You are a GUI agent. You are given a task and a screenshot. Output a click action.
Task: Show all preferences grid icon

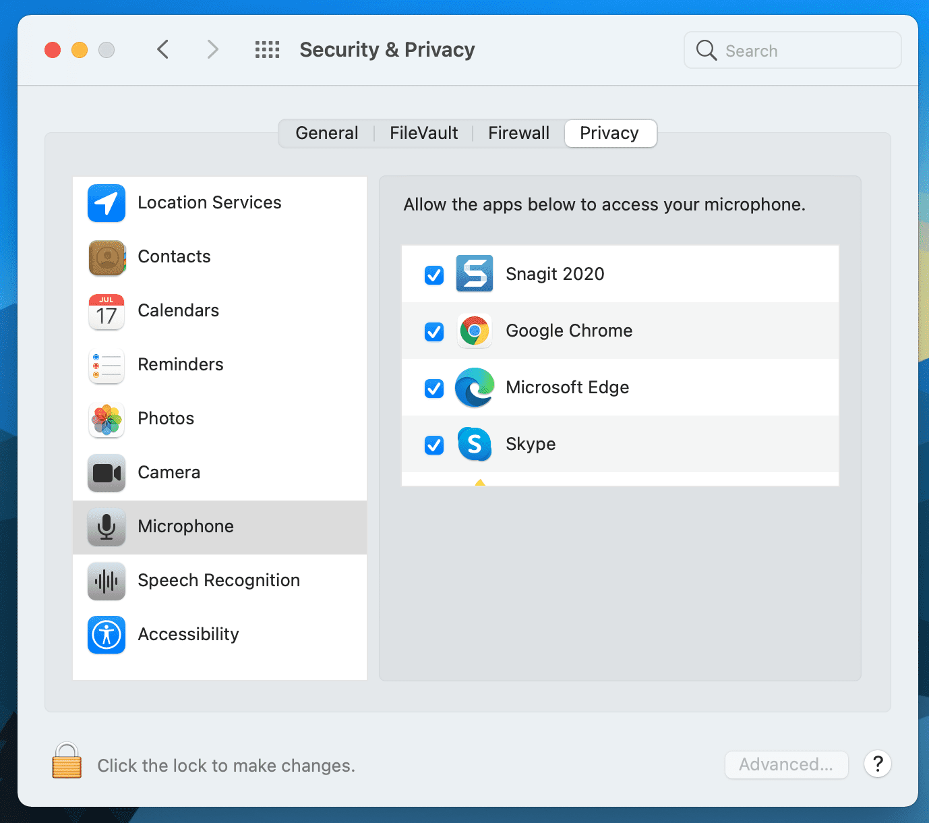point(268,50)
